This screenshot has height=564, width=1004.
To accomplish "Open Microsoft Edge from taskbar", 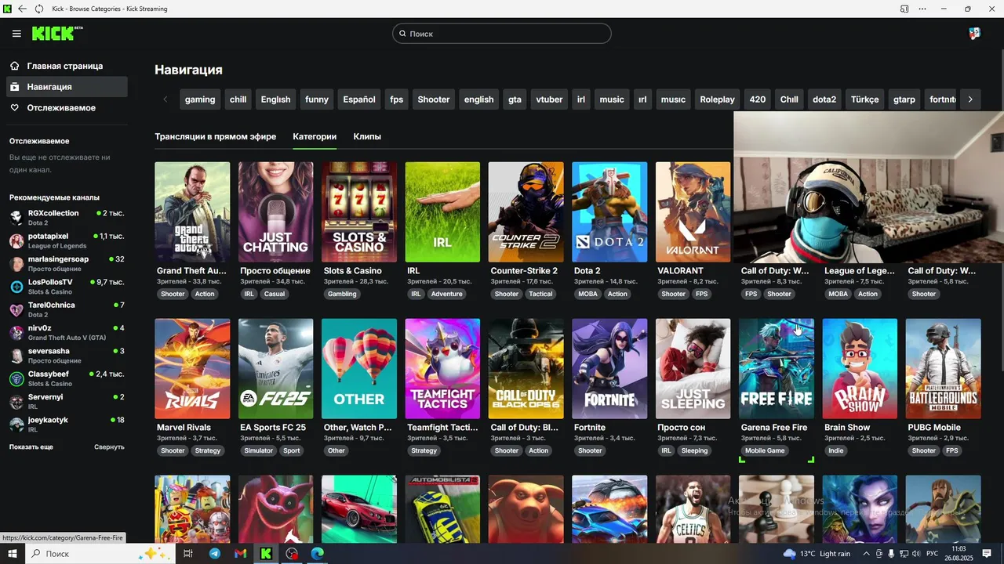I will tap(317, 554).
